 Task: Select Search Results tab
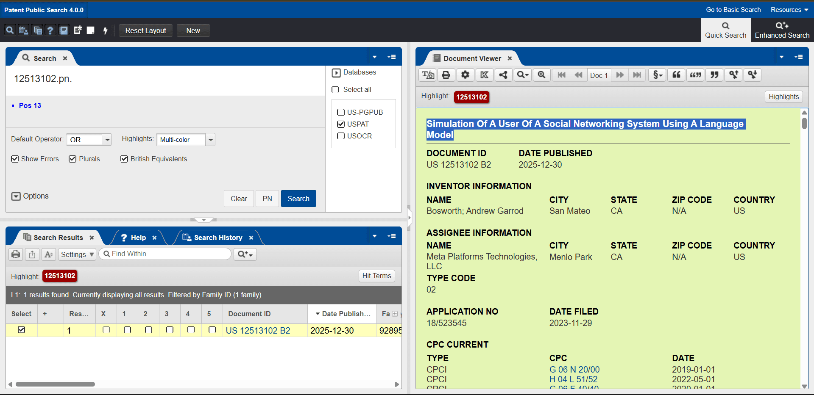(x=58, y=238)
